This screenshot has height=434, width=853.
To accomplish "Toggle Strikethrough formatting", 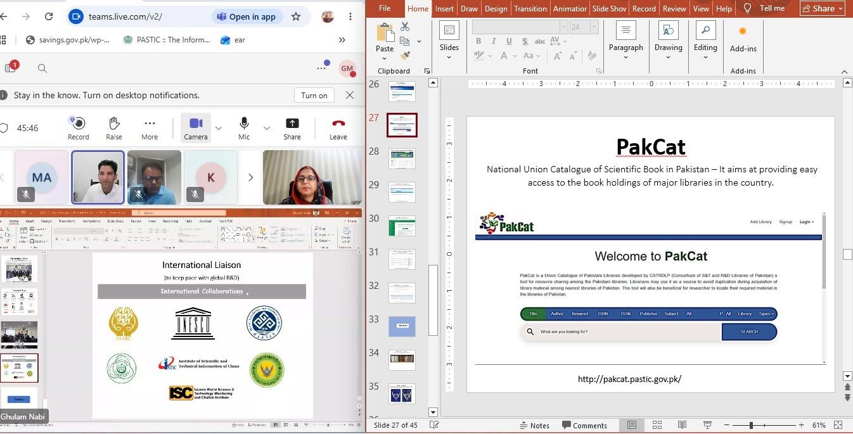I will [x=539, y=41].
